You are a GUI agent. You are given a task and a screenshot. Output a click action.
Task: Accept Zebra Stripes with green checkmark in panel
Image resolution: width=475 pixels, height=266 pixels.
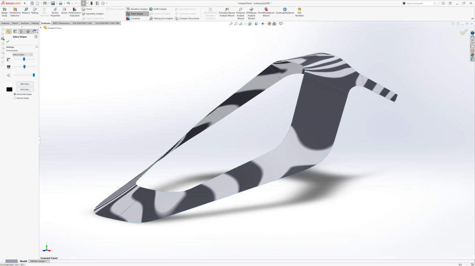(x=8, y=42)
